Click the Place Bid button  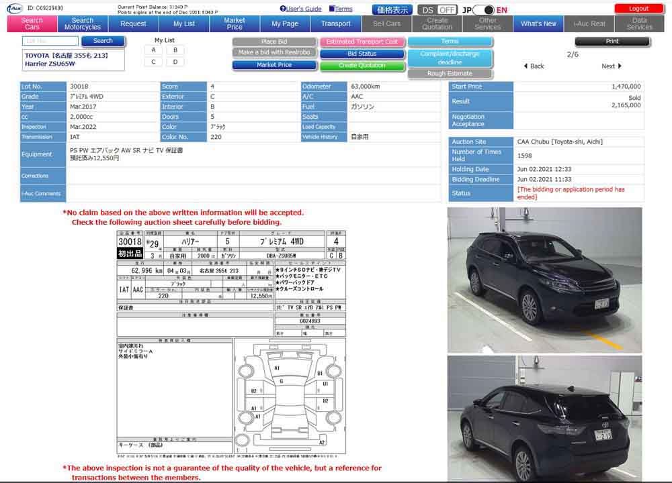click(274, 42)
